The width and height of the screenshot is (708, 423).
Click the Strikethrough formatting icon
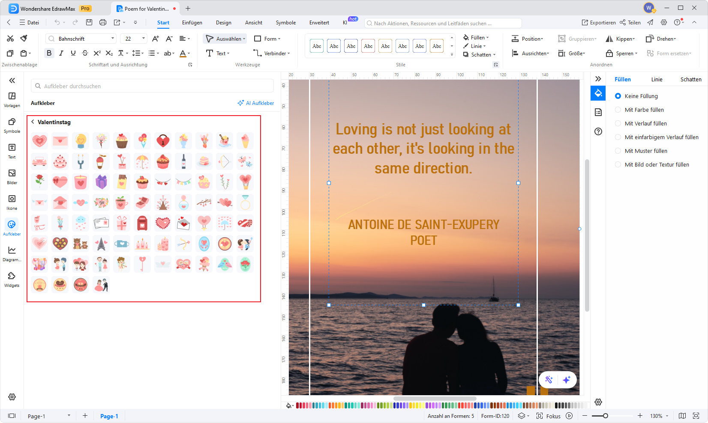click(85, 53)
